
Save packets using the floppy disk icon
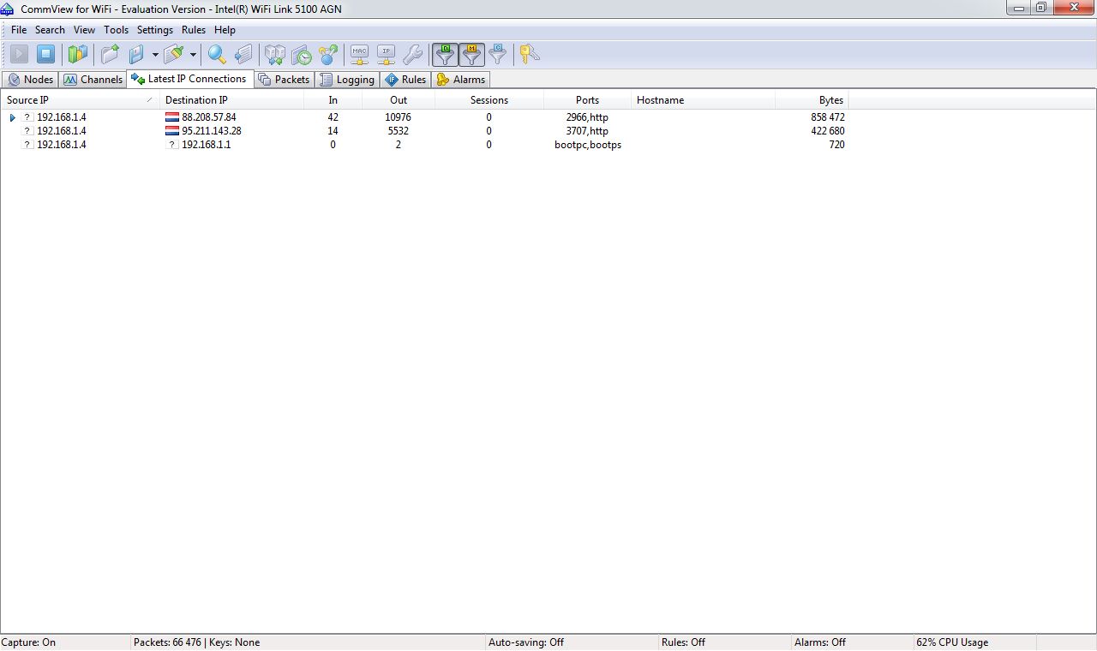pyautogui.click(x=137, y=55)
